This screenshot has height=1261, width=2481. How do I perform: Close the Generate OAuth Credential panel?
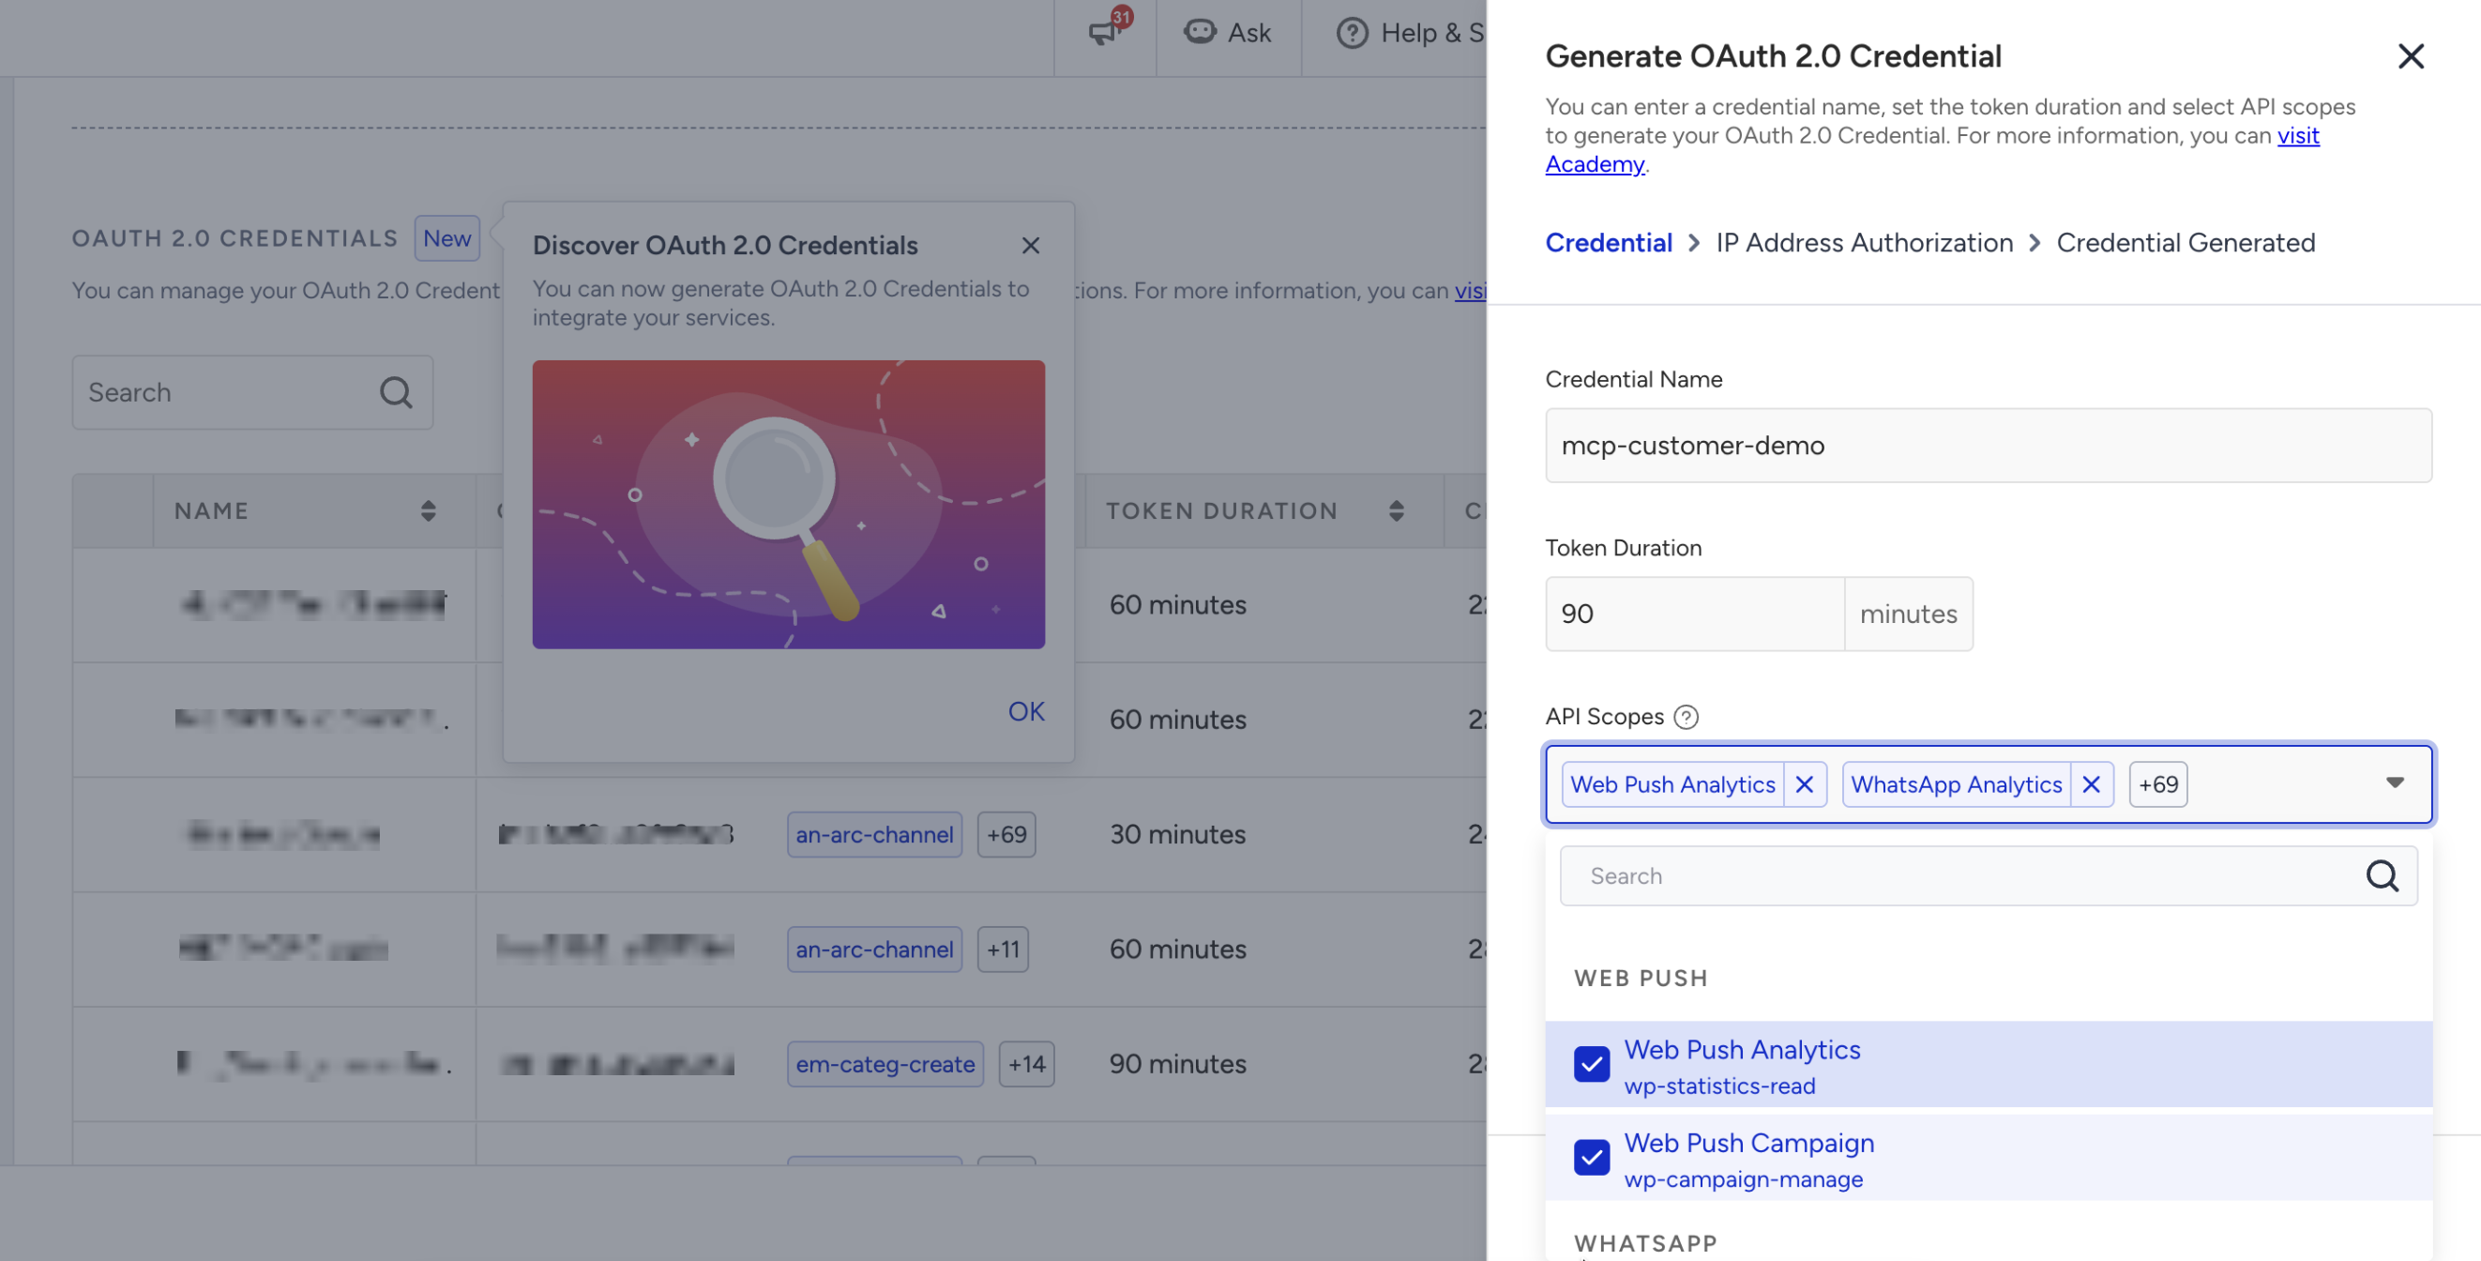coord(2410,56)
